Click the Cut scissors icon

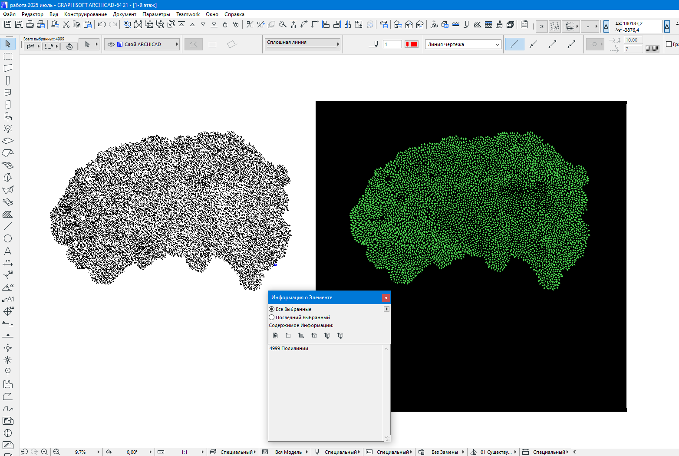(x=66, y=25)
